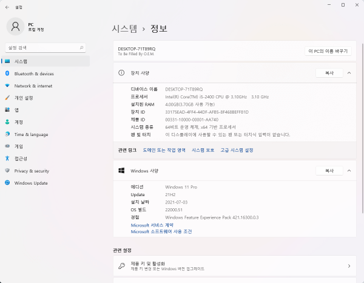Click the info icon beside 장치 사양
This screenshot has height=283, width=364.
(x=121, y=73)
